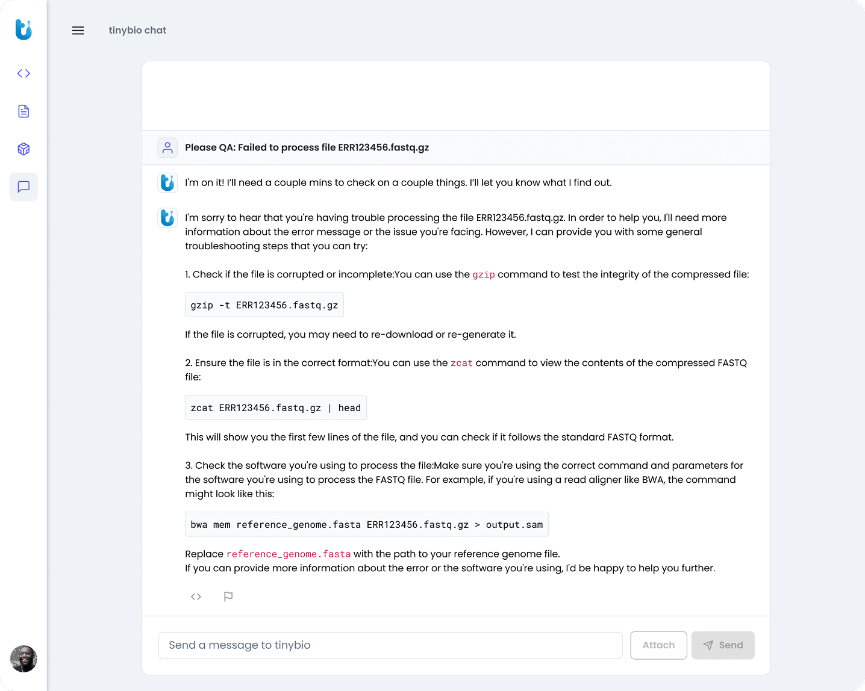The image size is (865, 691).
Task: Select the chat bubble icon in sidebar
Action: click(23, 187)
